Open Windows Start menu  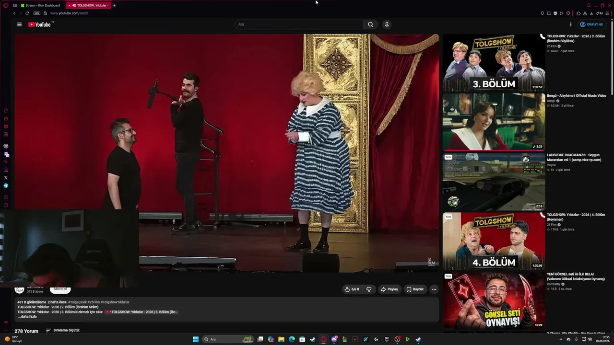pos(196,339)
